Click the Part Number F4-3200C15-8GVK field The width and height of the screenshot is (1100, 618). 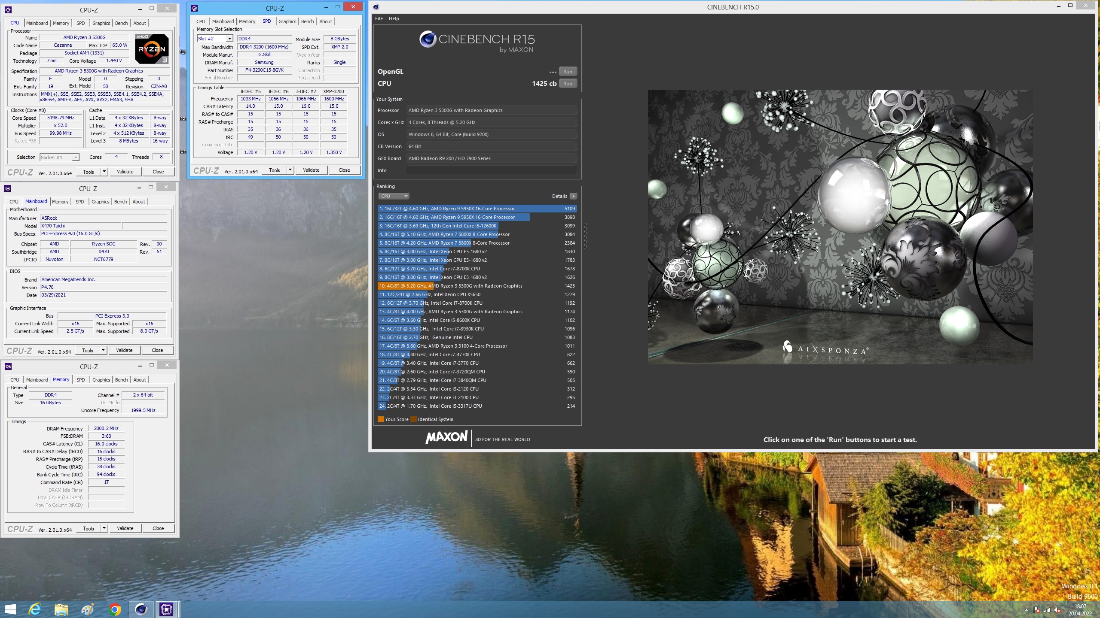[x=264, y=70]
